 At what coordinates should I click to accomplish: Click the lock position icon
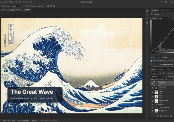161,80
